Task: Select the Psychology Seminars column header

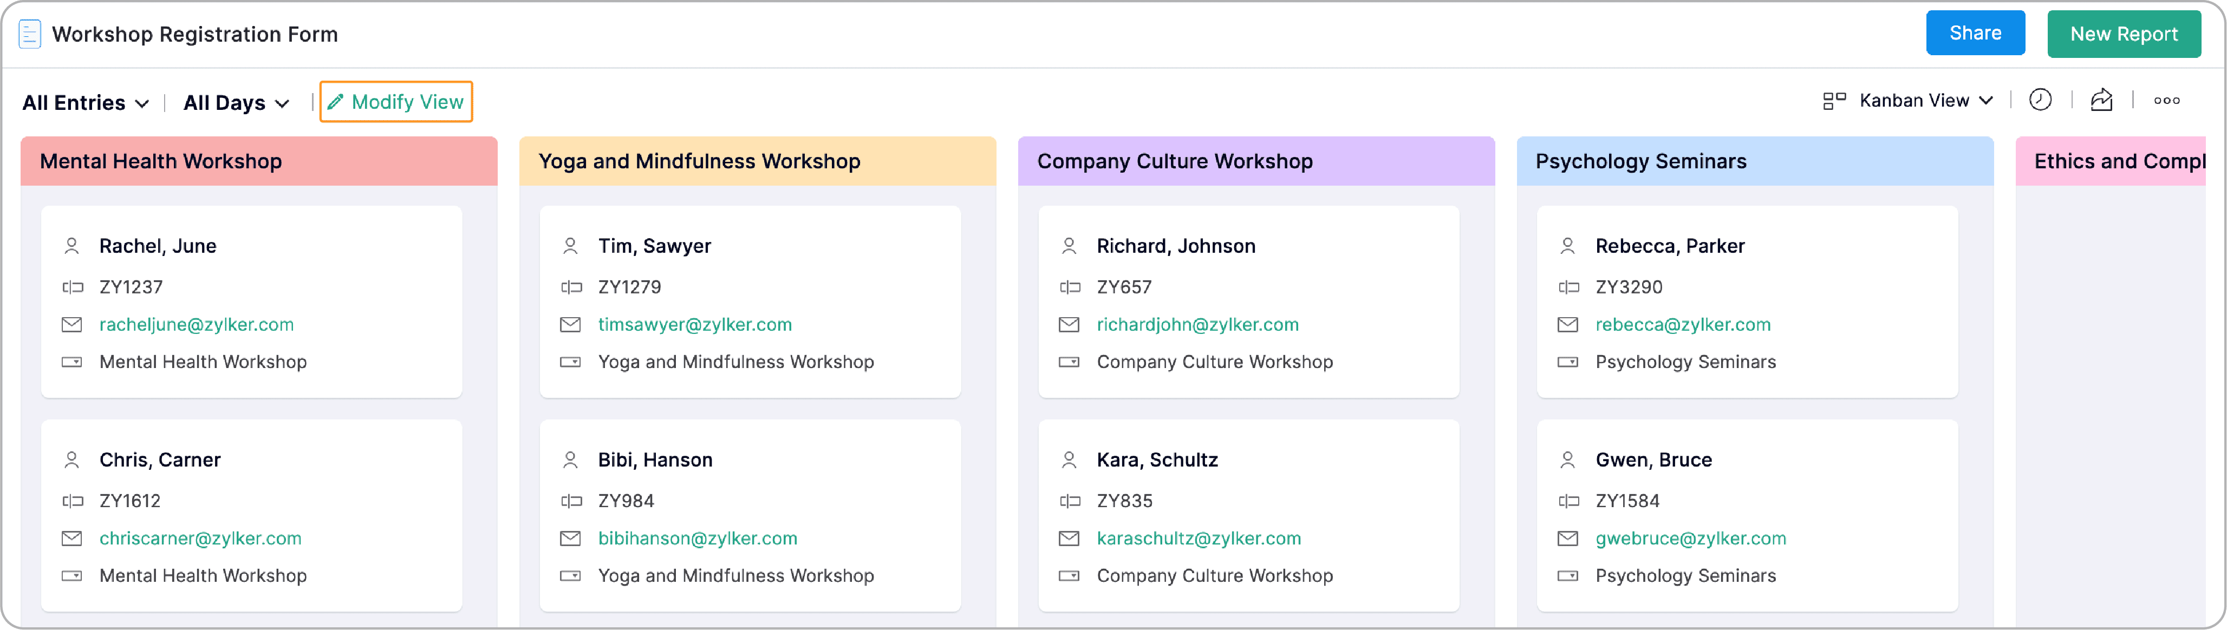Action: click(1755, 162)
